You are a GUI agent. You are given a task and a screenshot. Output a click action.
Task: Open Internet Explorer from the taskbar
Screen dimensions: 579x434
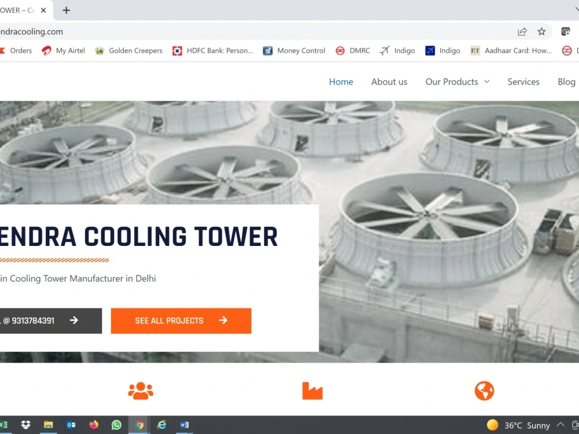[162, 425]
